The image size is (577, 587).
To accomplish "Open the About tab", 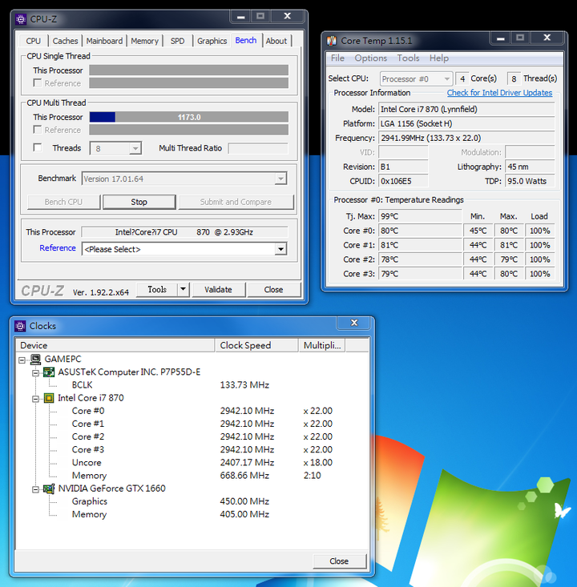I will (276, 41).
